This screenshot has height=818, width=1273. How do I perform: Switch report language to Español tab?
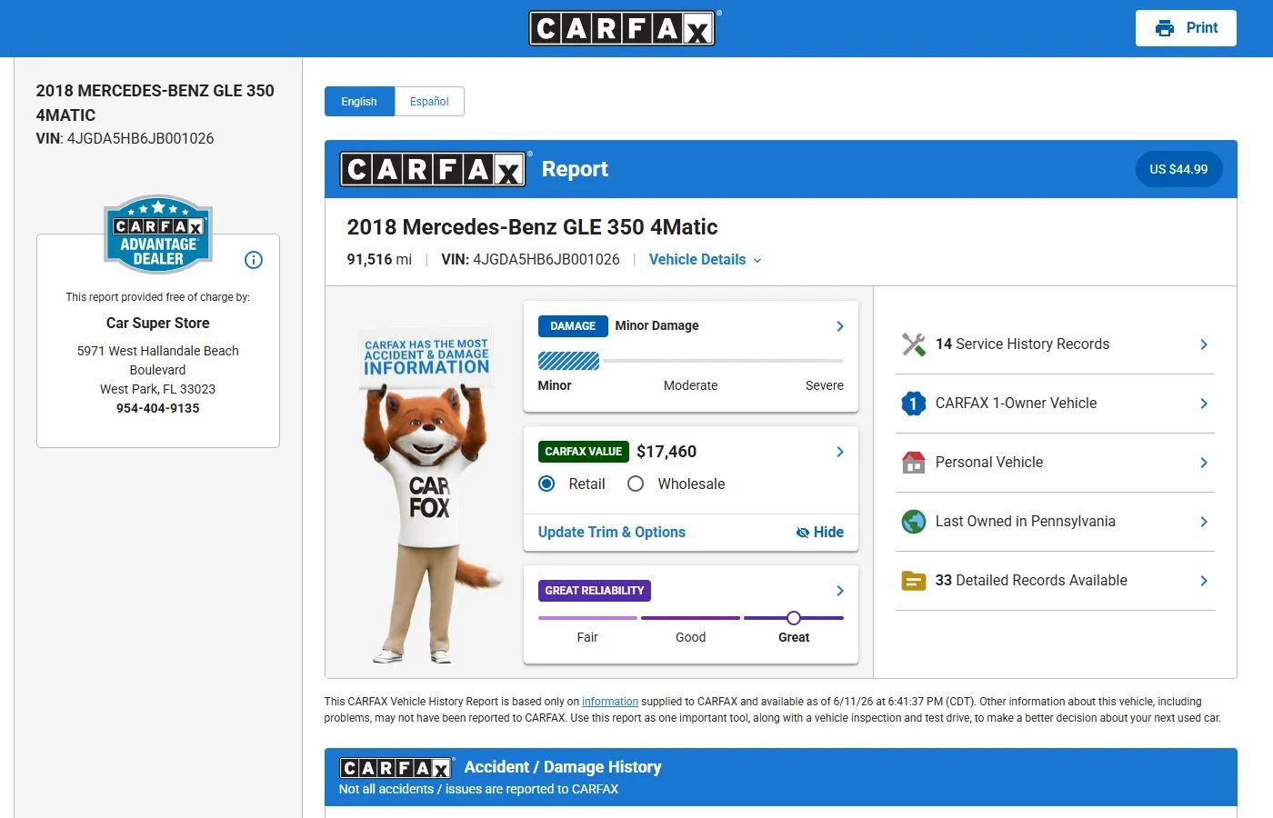pos(429,102)
